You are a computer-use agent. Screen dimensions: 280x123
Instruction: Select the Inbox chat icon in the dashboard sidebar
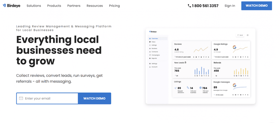(x=150, y=42)
